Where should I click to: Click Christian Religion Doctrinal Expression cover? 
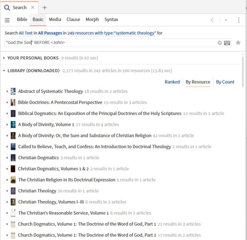tap(13, 180)
